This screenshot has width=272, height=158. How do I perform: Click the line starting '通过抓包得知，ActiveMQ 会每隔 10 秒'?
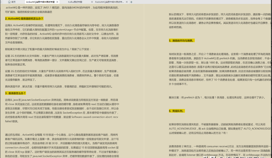click(x=62, y=135)
